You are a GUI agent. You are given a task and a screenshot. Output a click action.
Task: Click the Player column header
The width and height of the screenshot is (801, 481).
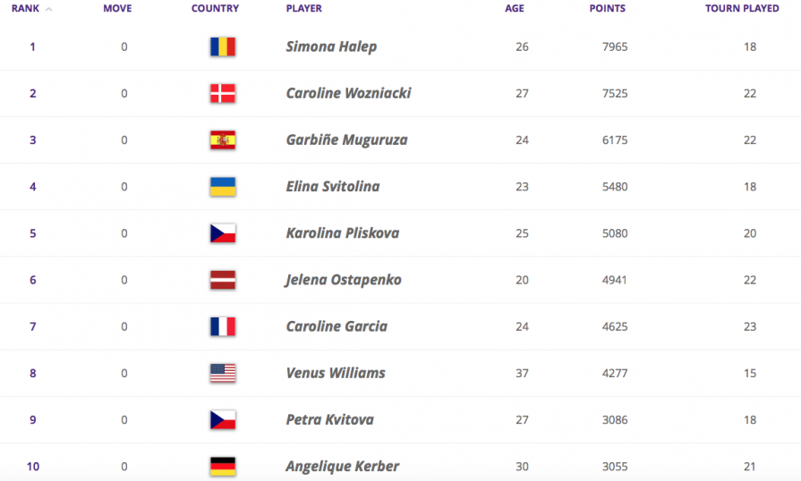[x=303, y=9]
